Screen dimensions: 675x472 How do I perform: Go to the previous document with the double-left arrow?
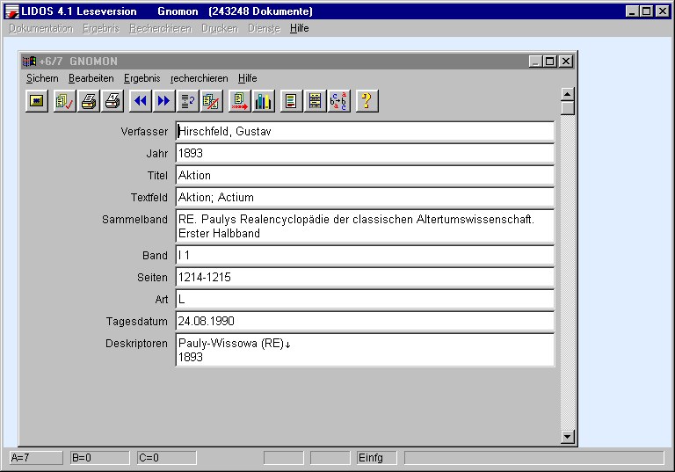pyautogui.click(x=141, y=101)
